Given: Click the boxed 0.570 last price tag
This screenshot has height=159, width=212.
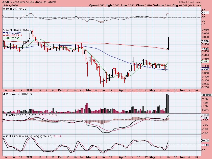Looking at the screenshot, I should 205,41.
